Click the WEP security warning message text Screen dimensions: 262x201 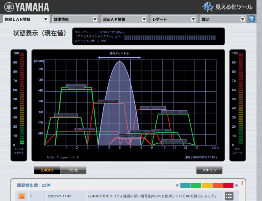coord(152,196)
